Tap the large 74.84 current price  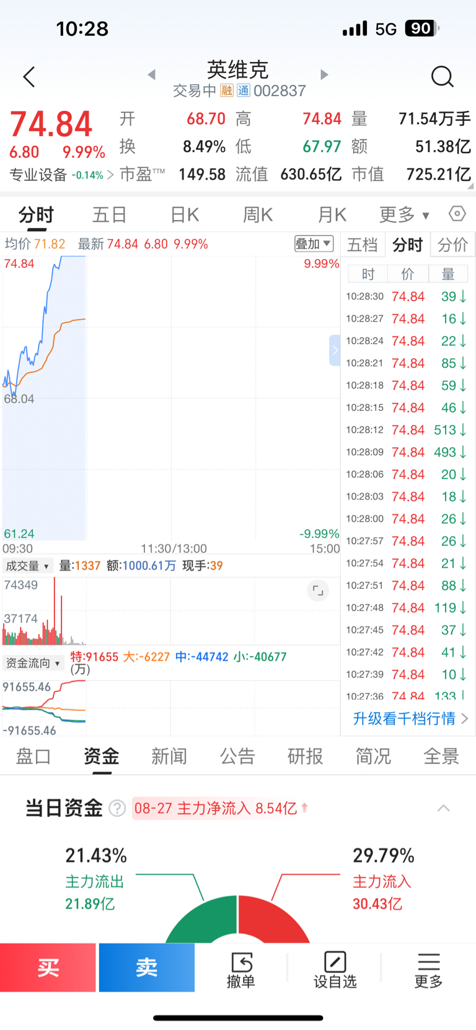[51, 124]
